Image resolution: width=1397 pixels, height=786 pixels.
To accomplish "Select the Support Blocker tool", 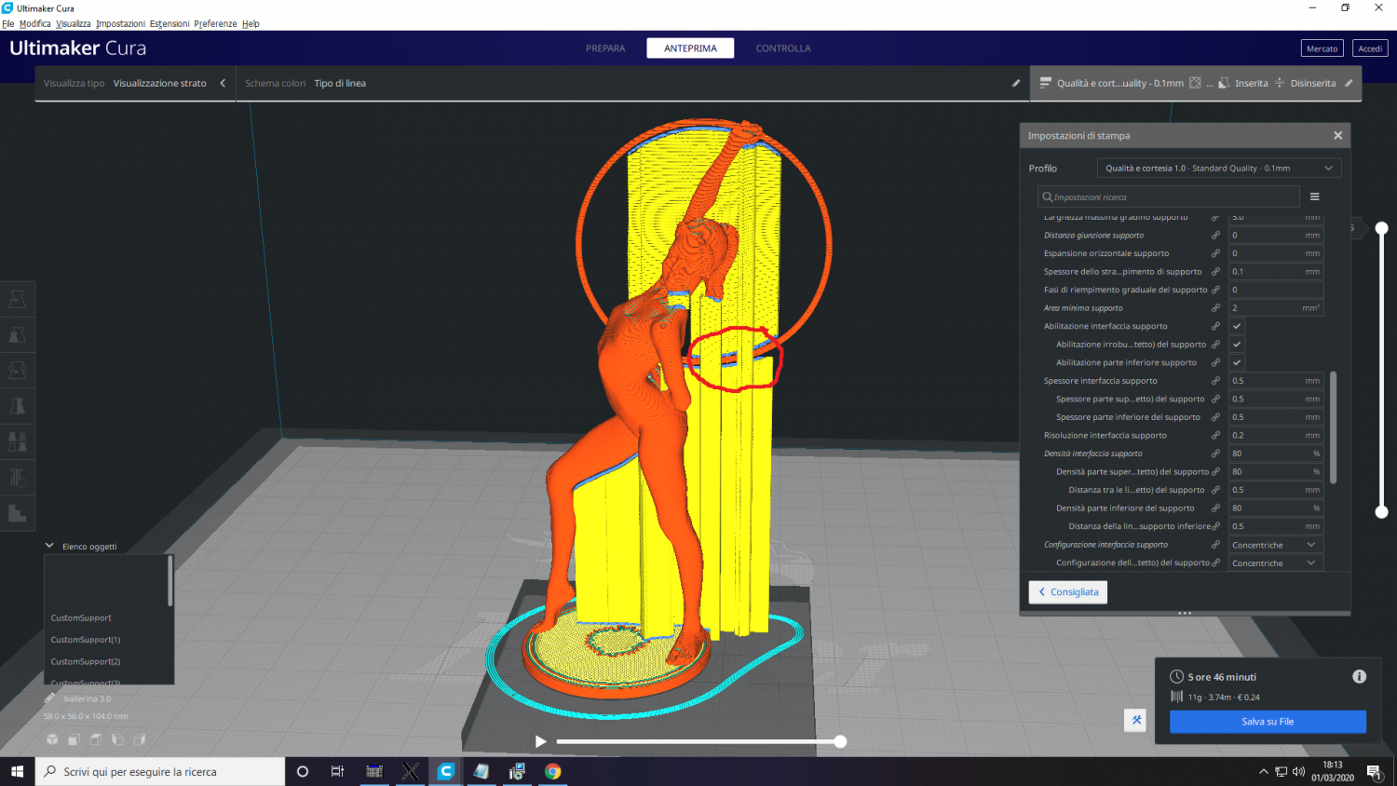I will 17,477.
